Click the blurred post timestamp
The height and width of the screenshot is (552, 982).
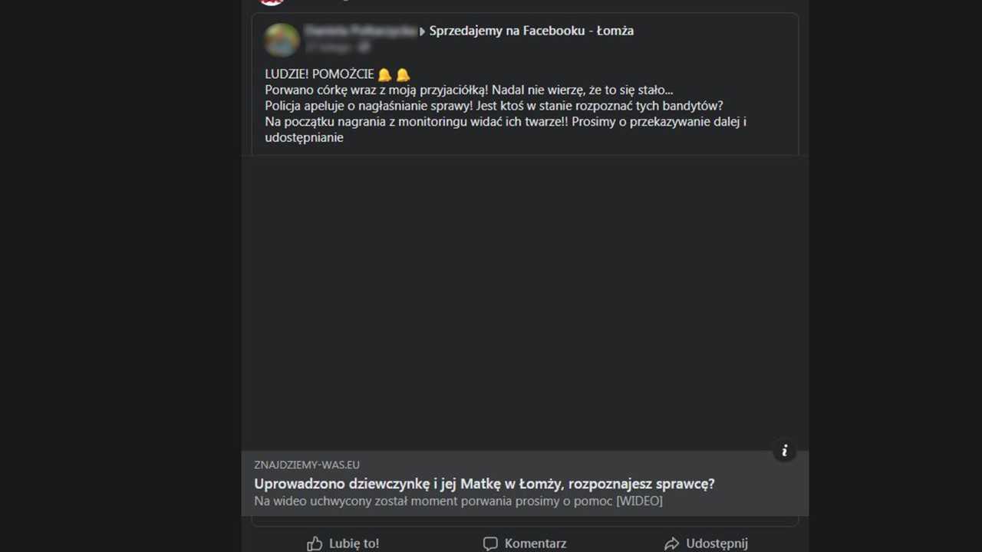(x=329, y=47)
